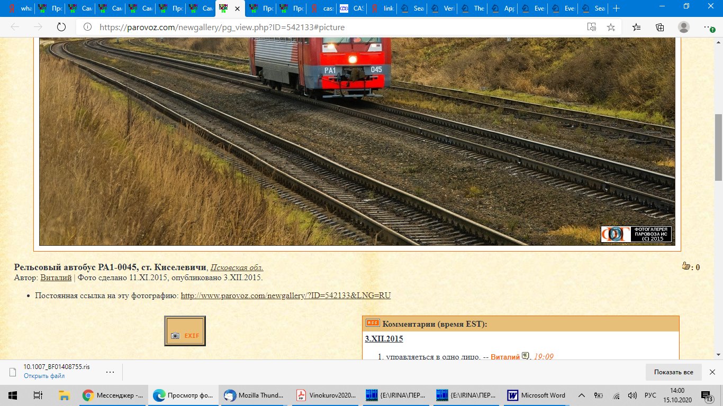
Task: Click the page vertical scrollbar thumb
Action: (718, 147)
